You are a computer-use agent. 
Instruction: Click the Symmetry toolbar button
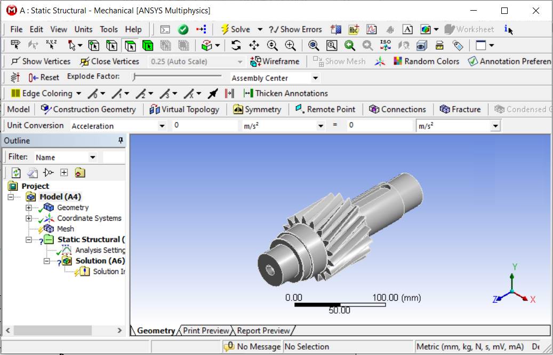(x=257, y=109)
